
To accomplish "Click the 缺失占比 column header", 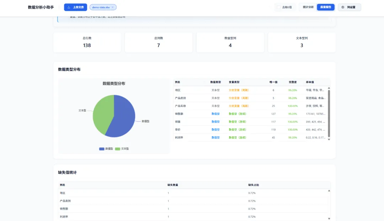I will pos(254,185).
